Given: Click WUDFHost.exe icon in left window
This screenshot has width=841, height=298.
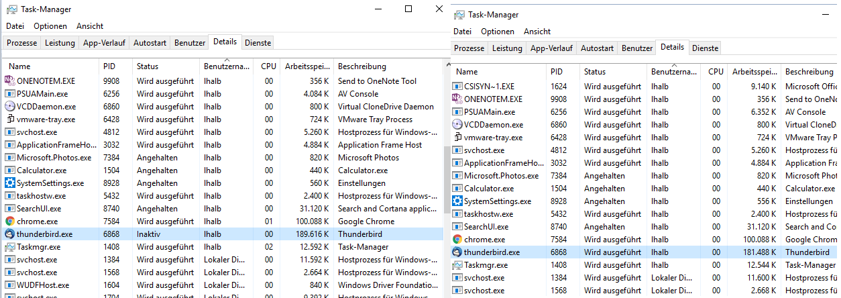Looking at the screenshot, I should pyautogui.click(x=9, y=285).
